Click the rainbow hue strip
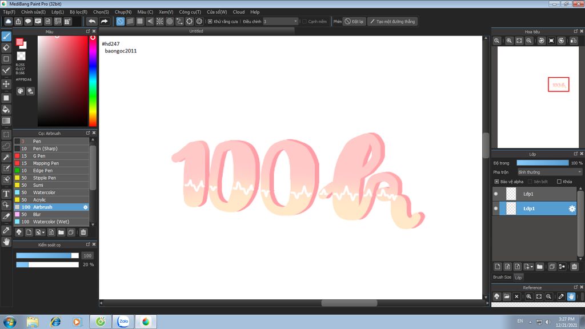Screen dimensions: 585x329 [x=93, y=81]
